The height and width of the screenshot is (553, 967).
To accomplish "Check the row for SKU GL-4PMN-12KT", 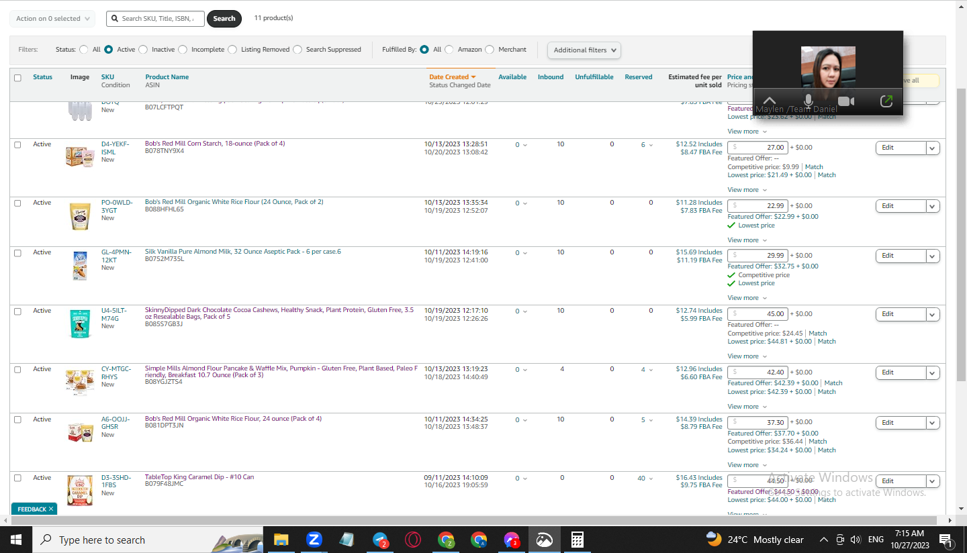I will click(17, 253).
